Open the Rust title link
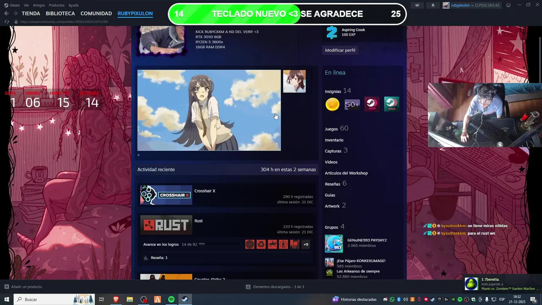This screenshot has width=542, height=305. [x=198, y=221]
